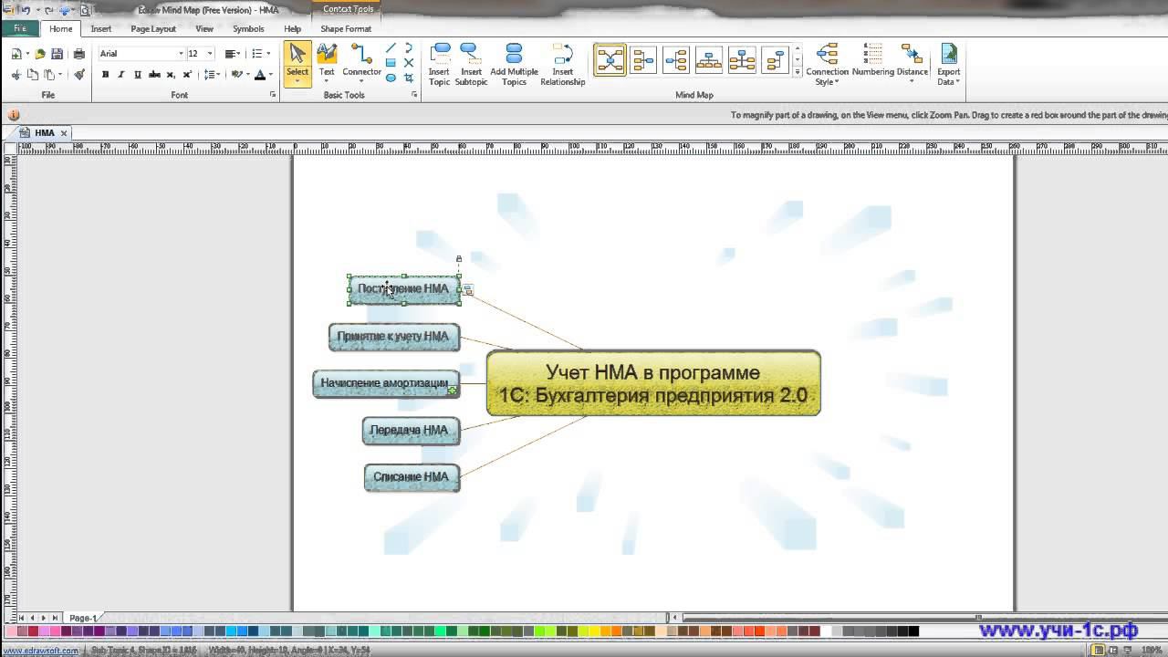Toggle bold formatting
1168x657 pixels.
click(105, 75)
